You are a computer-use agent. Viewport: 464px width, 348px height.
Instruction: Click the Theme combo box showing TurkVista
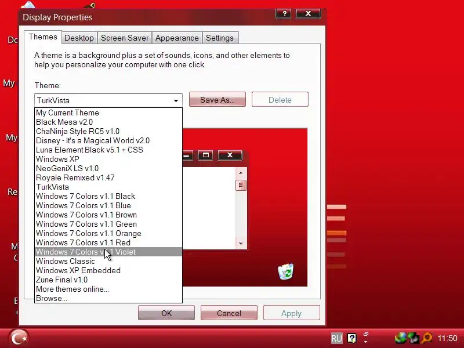[x=108, y=100]
